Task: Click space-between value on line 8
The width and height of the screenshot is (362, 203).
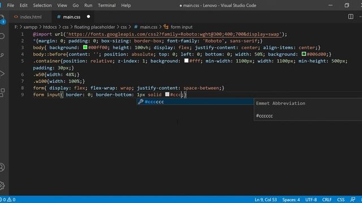Action: [201, 88]
